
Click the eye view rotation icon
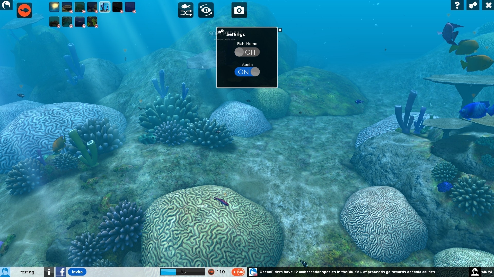tap(206, 10)
